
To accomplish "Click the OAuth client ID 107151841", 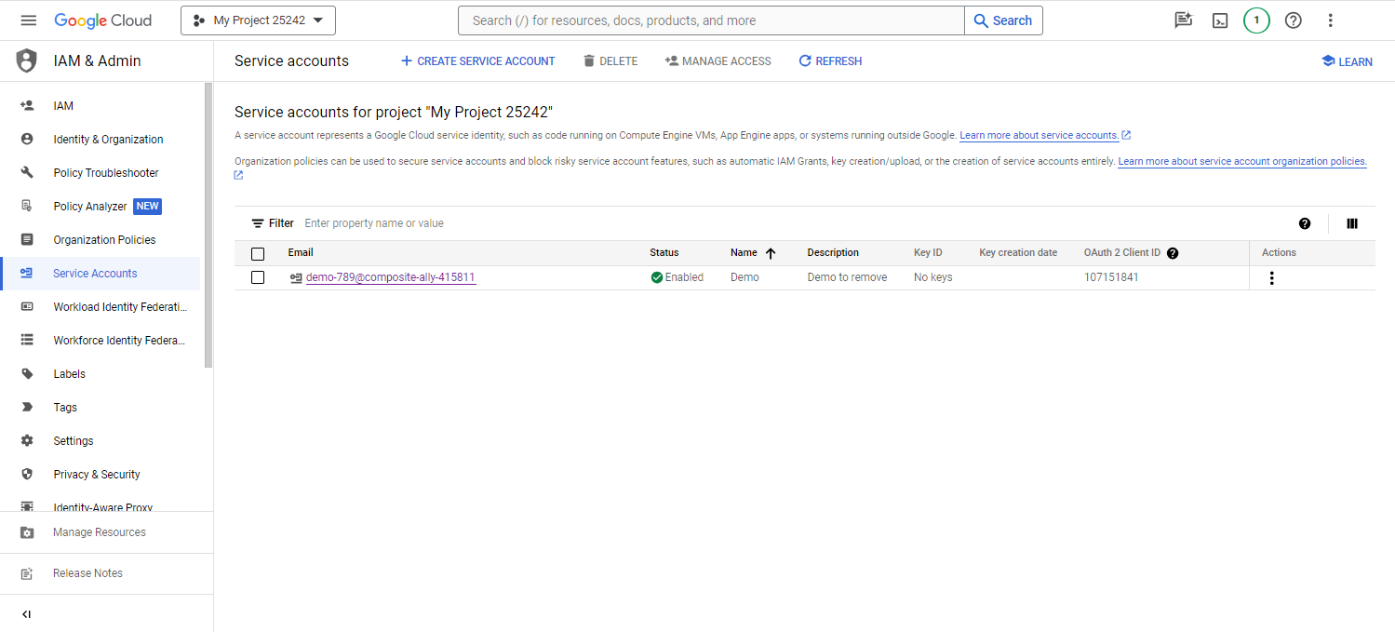I will click(1111, 277).
